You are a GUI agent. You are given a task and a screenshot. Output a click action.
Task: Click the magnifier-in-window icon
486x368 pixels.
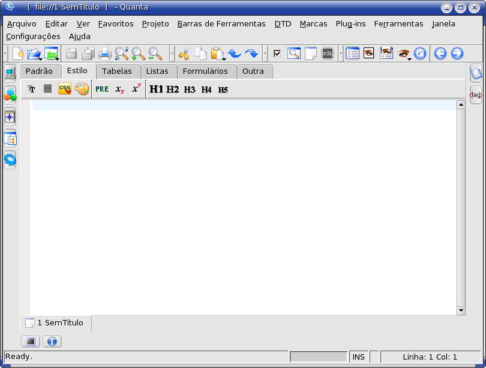[x=293, y=53]
